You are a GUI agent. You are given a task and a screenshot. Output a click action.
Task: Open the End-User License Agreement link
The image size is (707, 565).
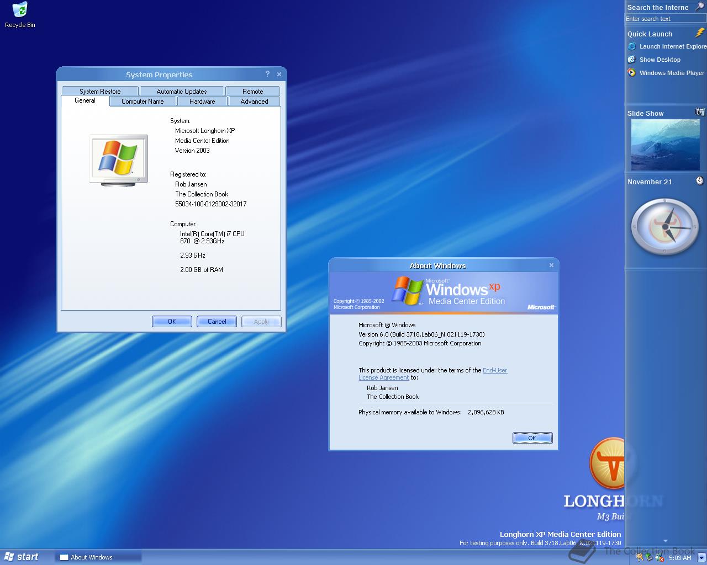pos(495,370)
